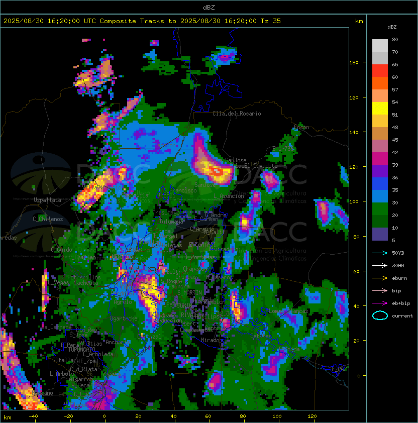Click the 'dBZ' title at top
This screenshot has width=418, height=423.
[209, 7]
